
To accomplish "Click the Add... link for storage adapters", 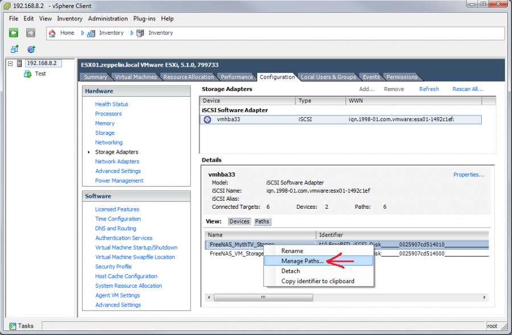I will 367,89.
